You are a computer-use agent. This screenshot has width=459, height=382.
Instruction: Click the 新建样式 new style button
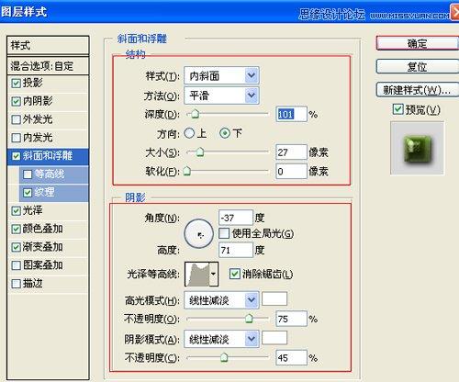418,90
